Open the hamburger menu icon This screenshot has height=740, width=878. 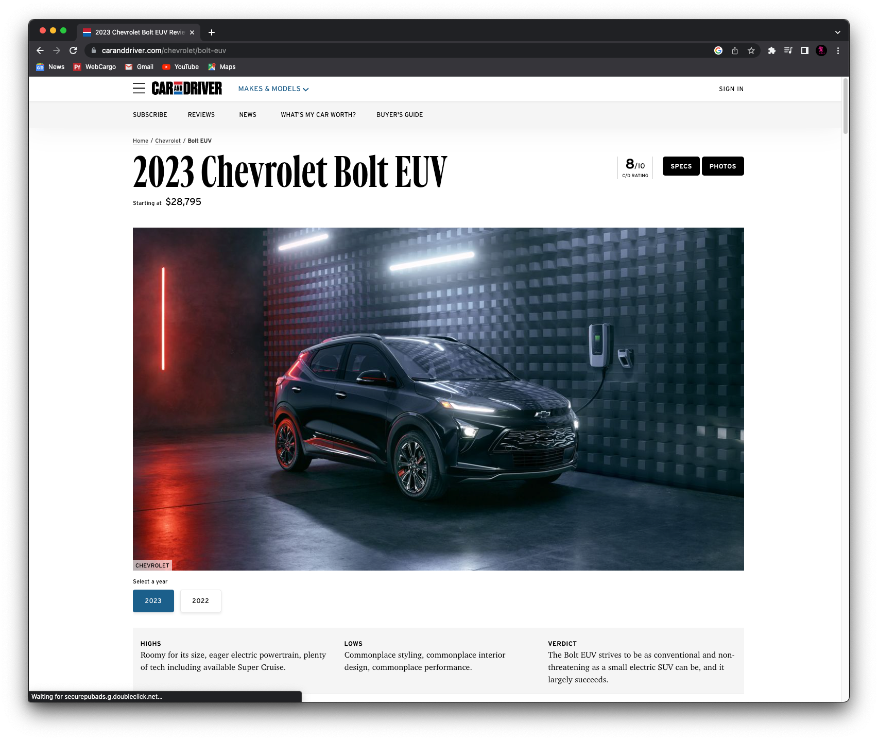139,89
